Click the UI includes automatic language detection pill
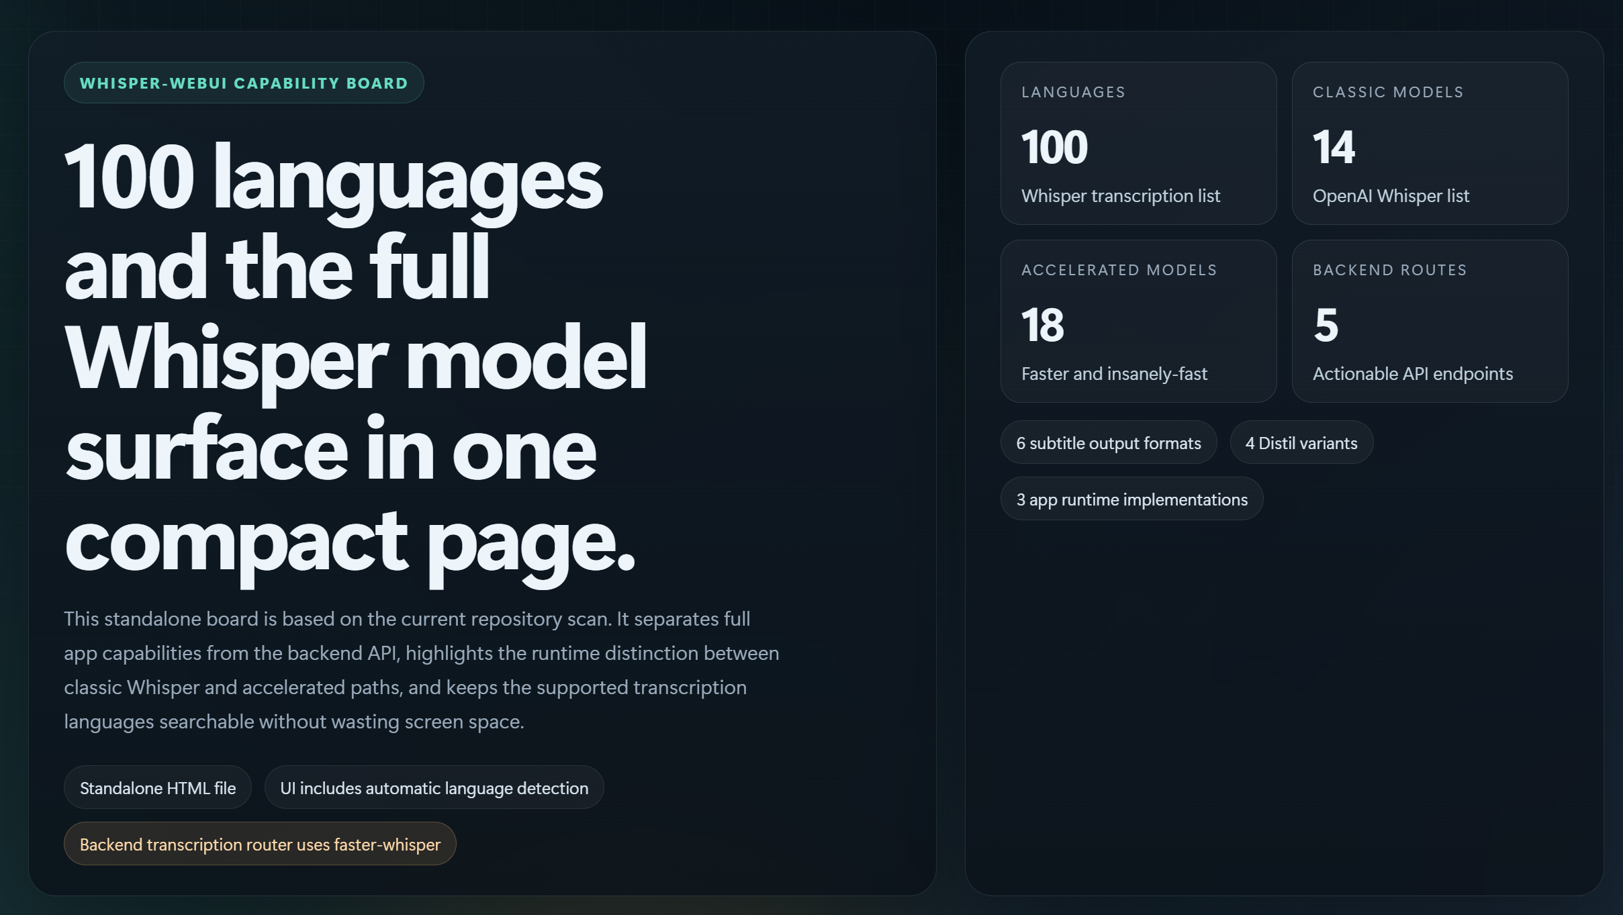 coord(434,787)
